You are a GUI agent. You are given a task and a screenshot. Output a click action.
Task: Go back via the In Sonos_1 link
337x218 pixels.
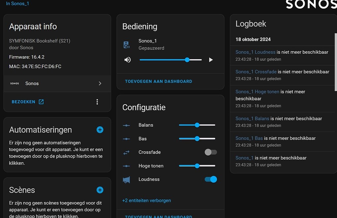pos(17,4)
